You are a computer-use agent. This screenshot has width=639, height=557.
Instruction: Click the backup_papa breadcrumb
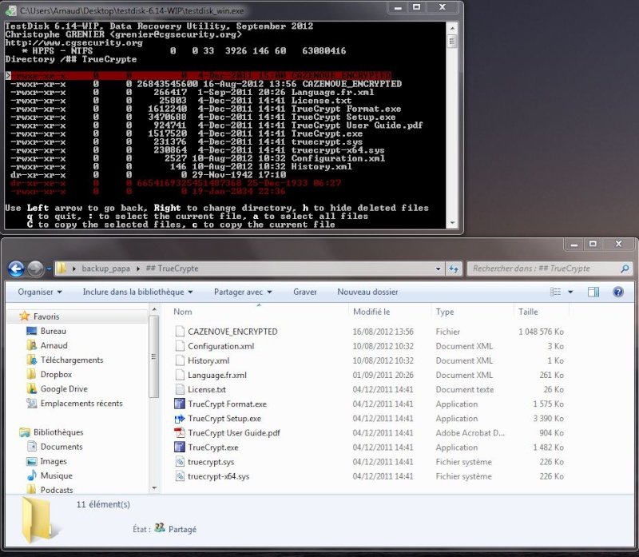pos(105,269)
